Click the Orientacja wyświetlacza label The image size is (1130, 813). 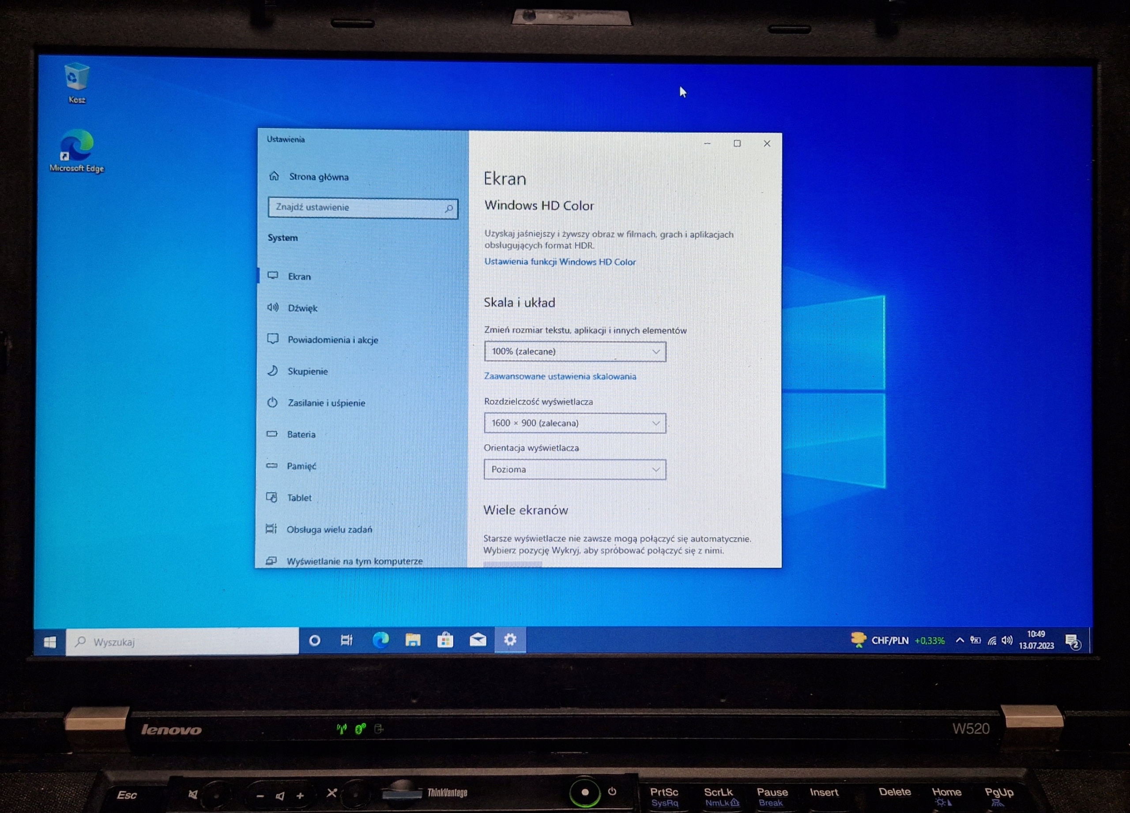click(531, 448)
